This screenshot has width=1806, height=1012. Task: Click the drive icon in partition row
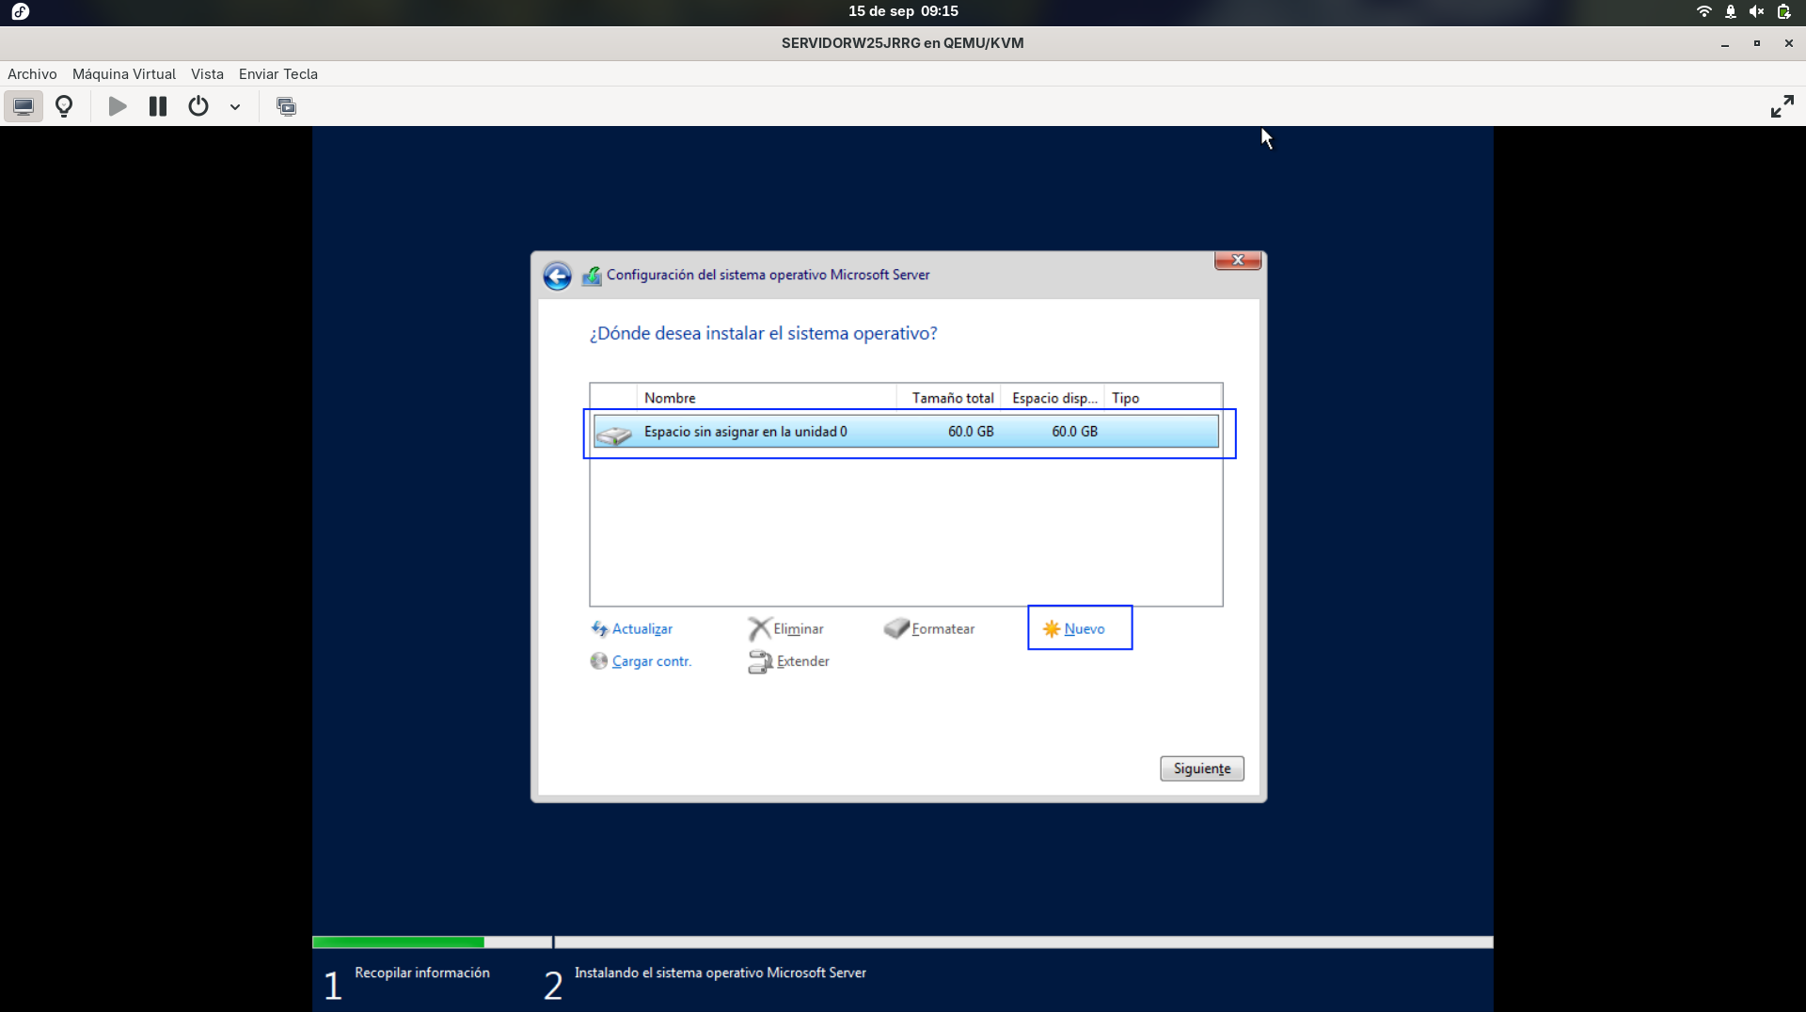click(x=614, y=434)
